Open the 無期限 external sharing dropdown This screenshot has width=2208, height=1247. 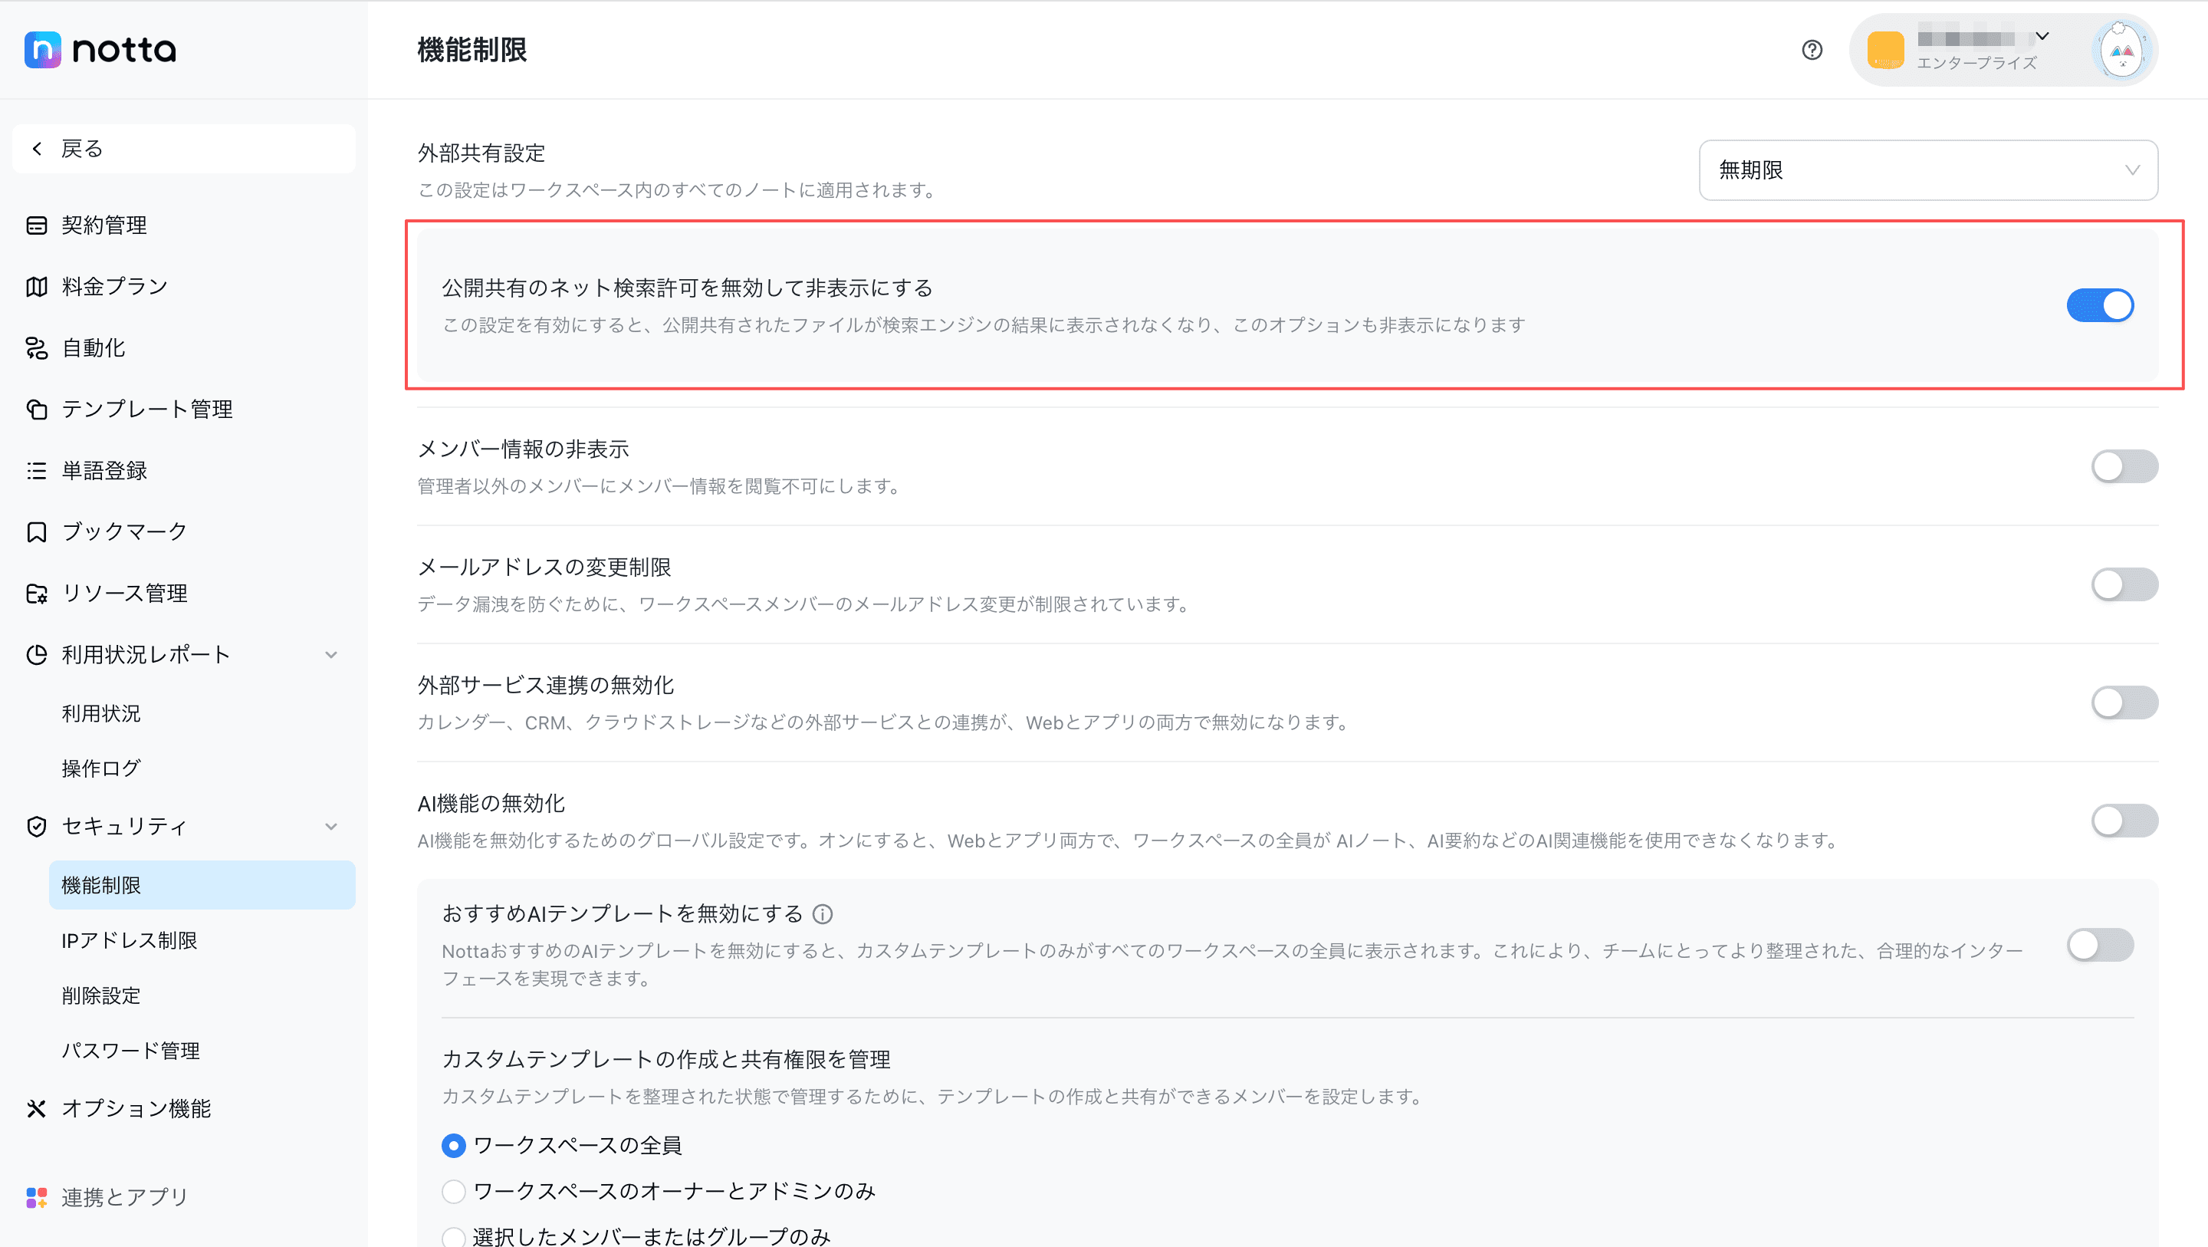[x=1927, y=169]
